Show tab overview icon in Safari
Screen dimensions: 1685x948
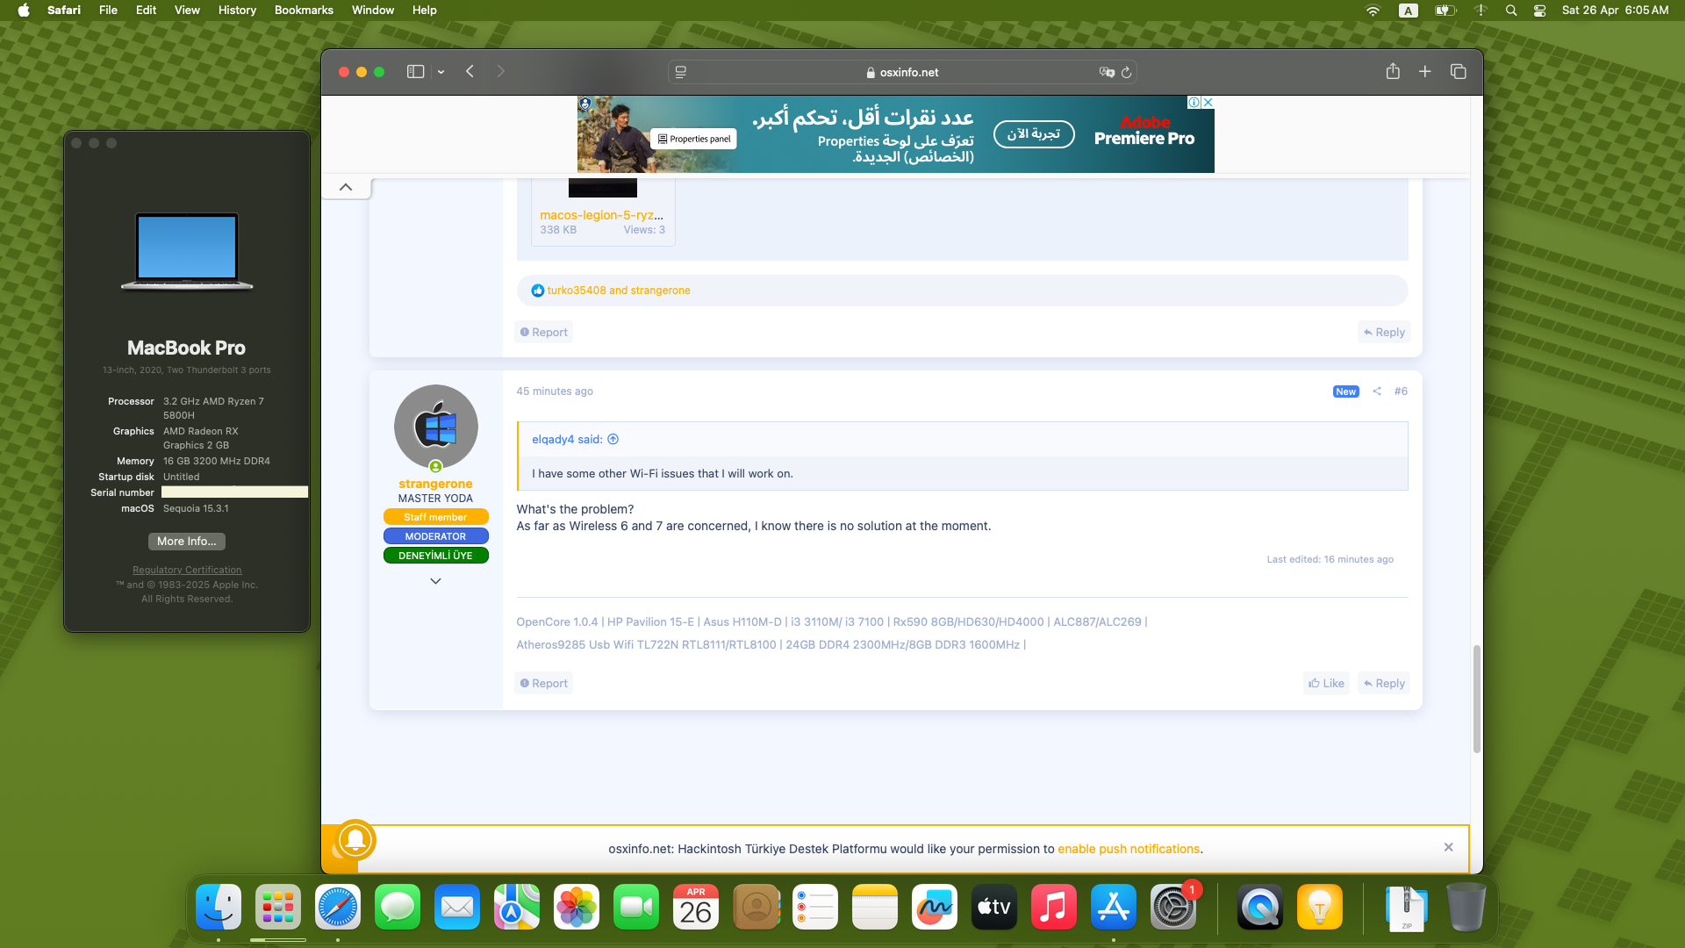click(1459, 72)
